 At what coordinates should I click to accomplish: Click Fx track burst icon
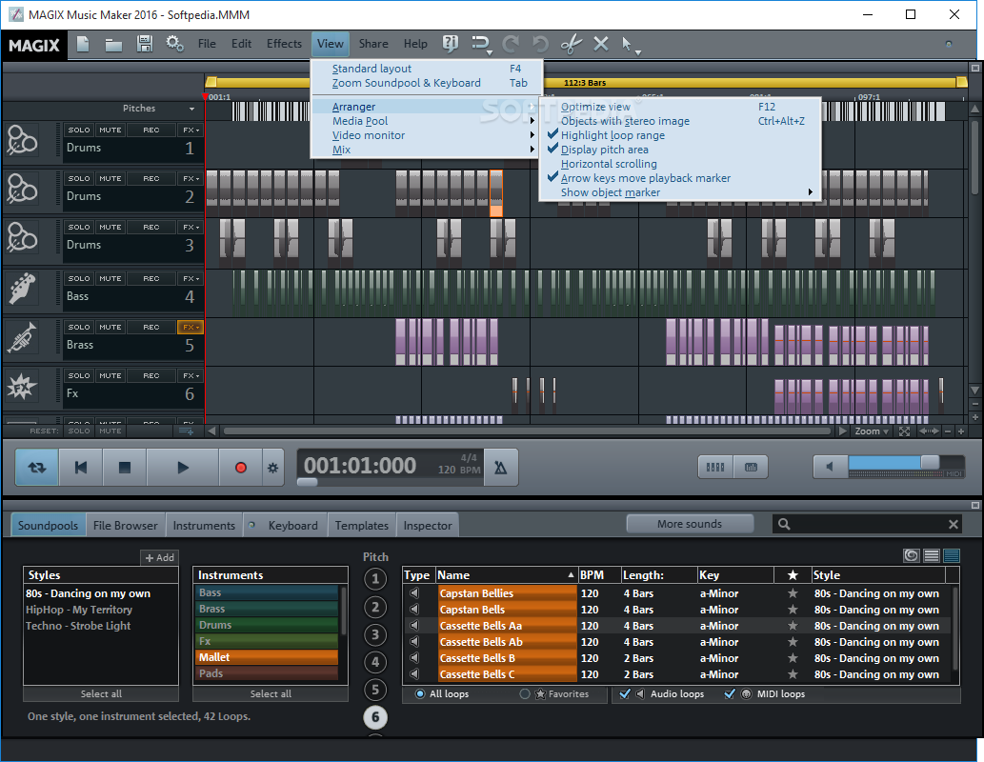[22, 386]
